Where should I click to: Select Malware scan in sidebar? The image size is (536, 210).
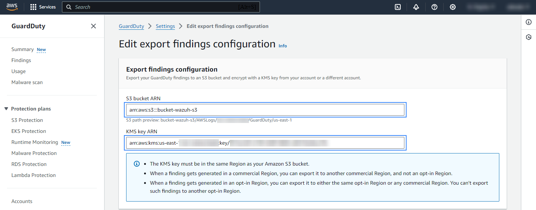27,82
